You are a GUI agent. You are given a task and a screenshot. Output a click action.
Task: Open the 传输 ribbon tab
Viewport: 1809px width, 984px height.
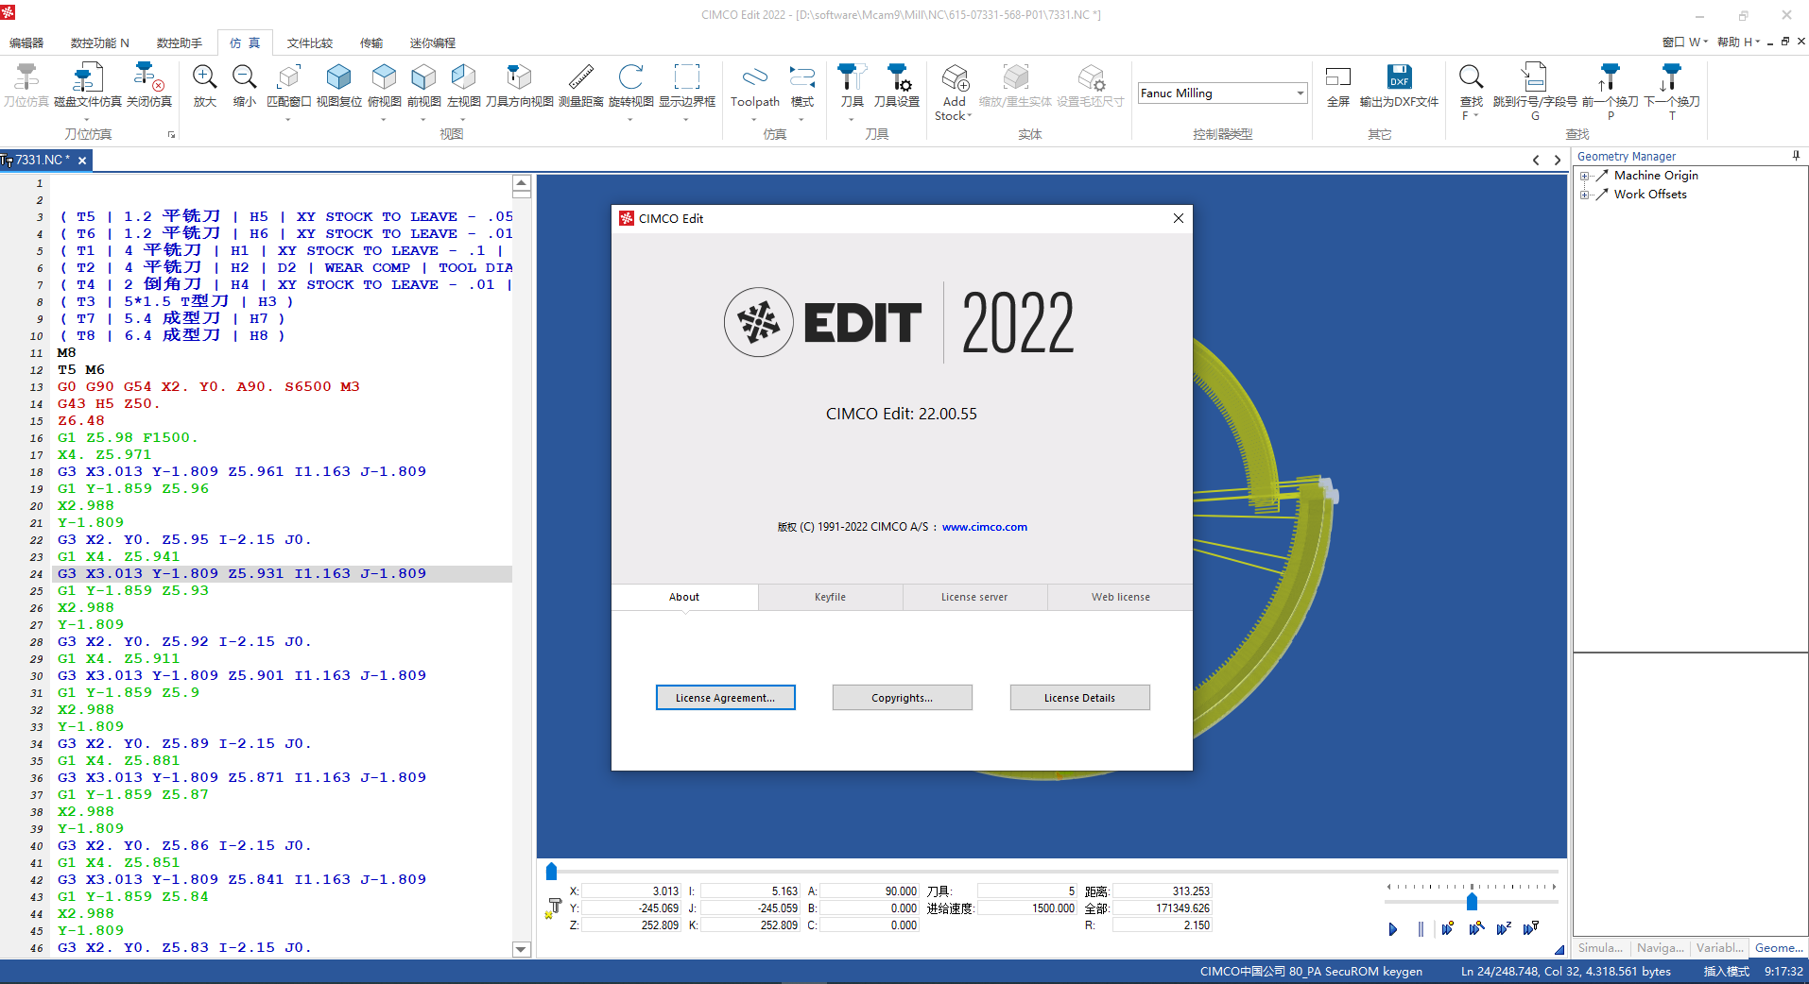click(371, 43)
